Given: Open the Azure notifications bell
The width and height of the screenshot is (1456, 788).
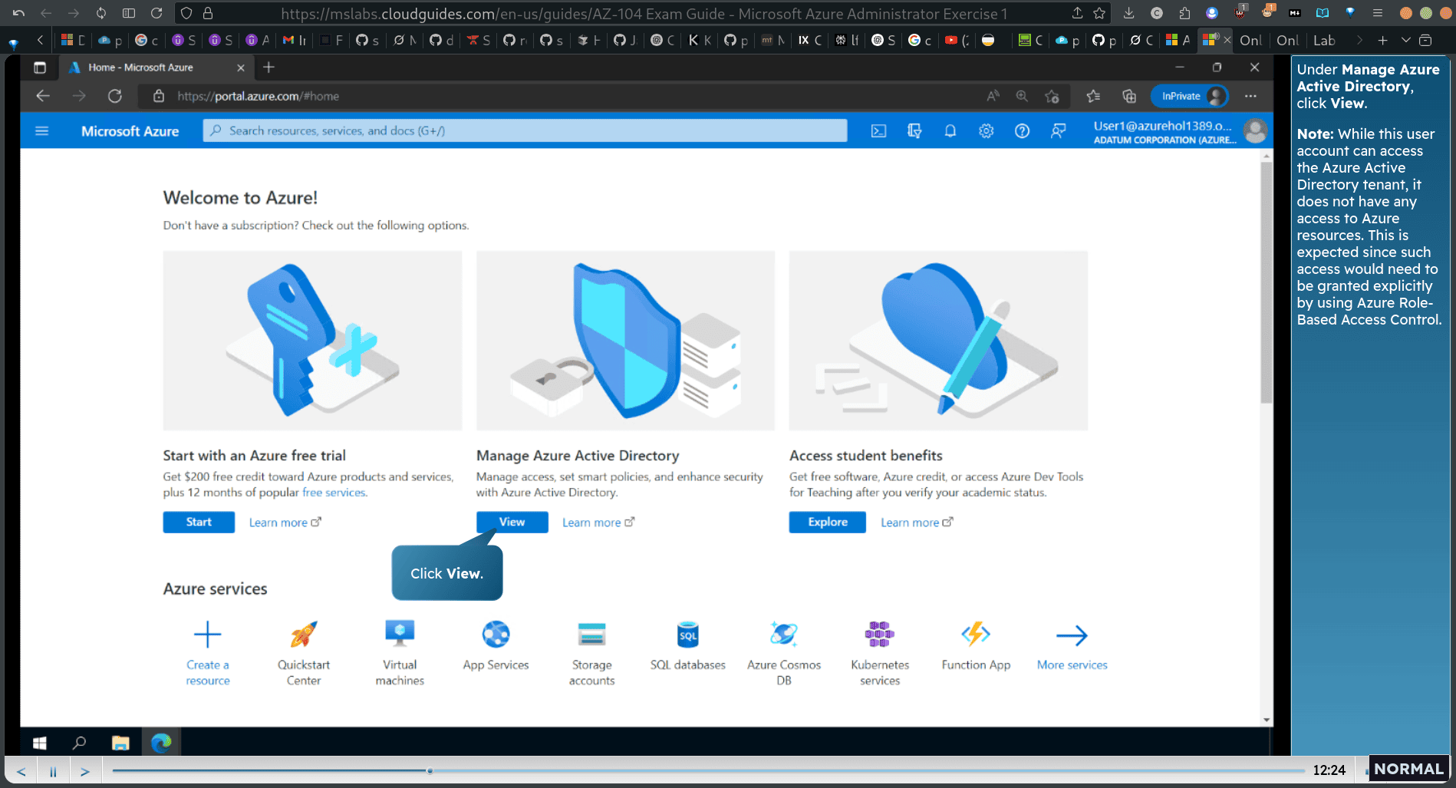Looking at the screenshot, I should click(950, 131).
